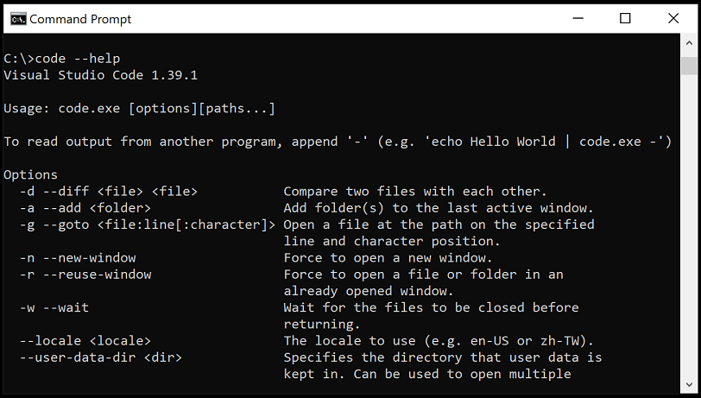This screenshot has height=398, width=701.
Task: Click the vertical scrollbar thumb
Action: tap(689, 66)
